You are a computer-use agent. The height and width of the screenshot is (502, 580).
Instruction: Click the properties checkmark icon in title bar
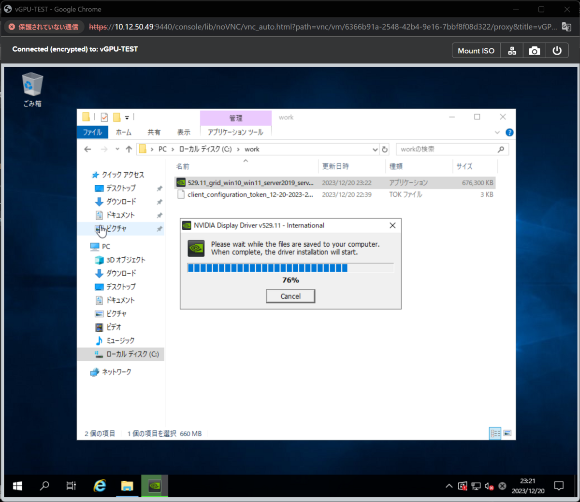click(x=104, y=117)
